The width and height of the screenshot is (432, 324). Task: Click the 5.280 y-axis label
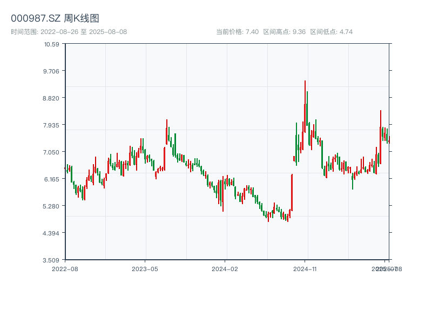click(x=51, y=206)
